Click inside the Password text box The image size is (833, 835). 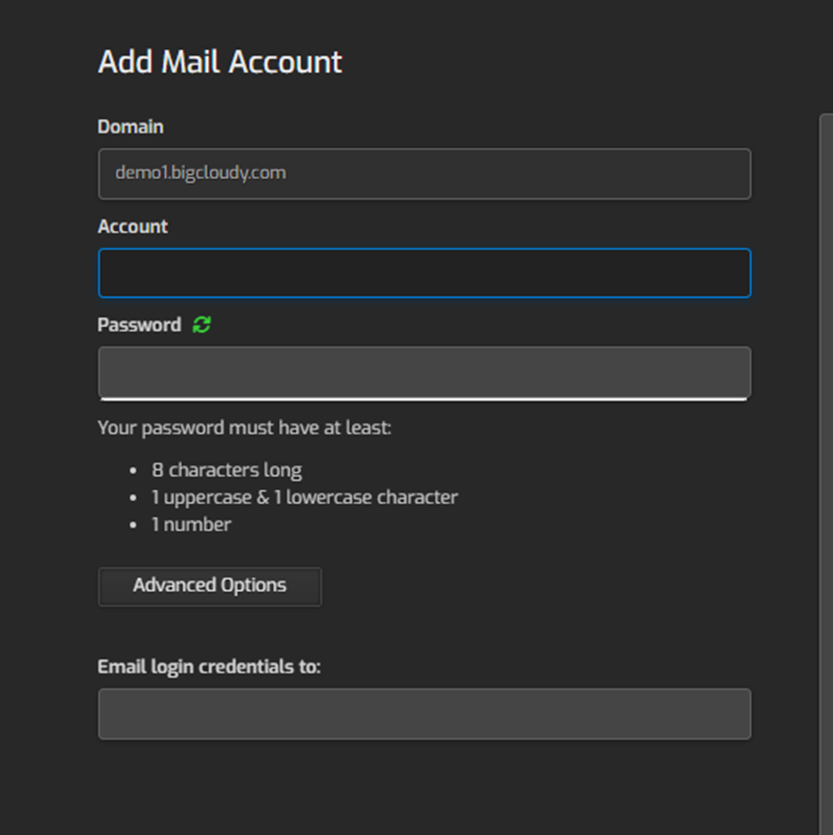point(424,372)
